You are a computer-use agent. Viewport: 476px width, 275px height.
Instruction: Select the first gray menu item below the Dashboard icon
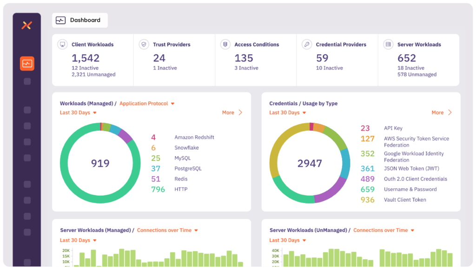[x=26, y=83]
